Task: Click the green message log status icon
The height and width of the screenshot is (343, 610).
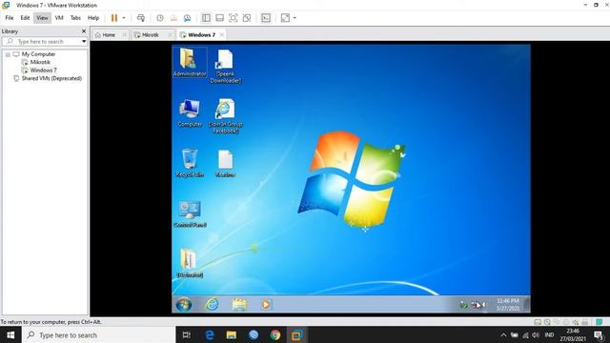Action: pos(600,322)
